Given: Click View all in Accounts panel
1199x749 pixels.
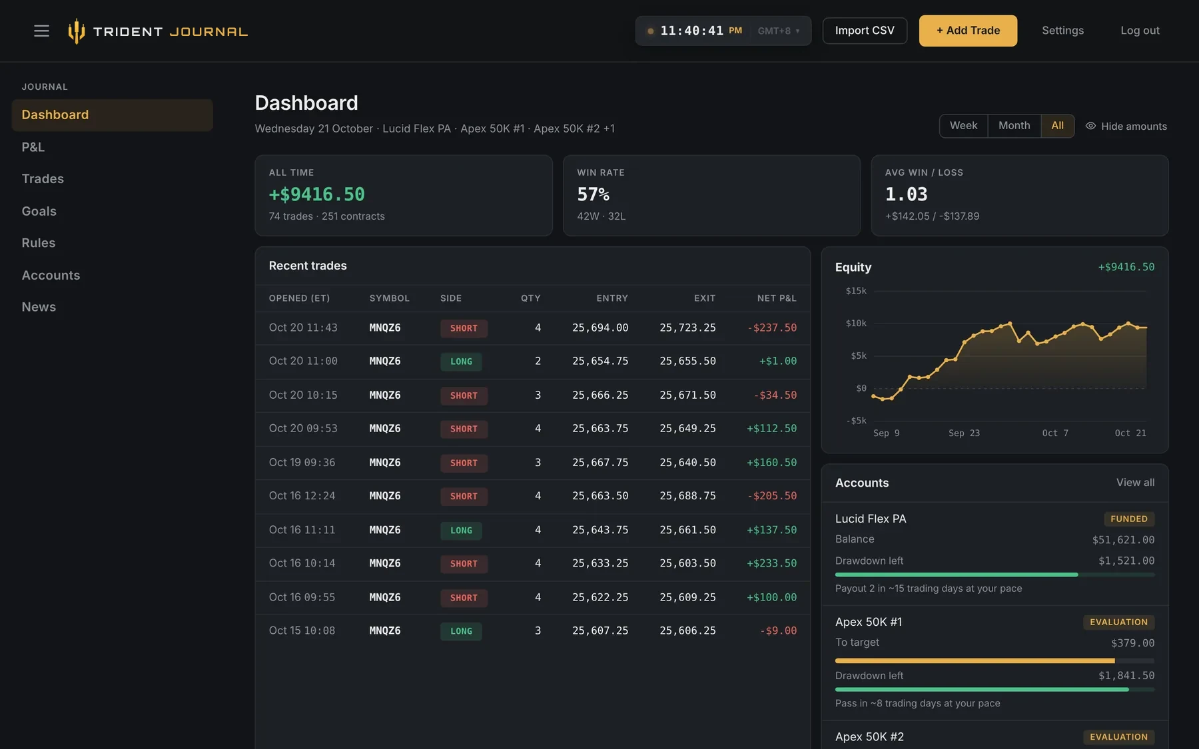Looking at the screenshot, I should tap(1135, 483).
